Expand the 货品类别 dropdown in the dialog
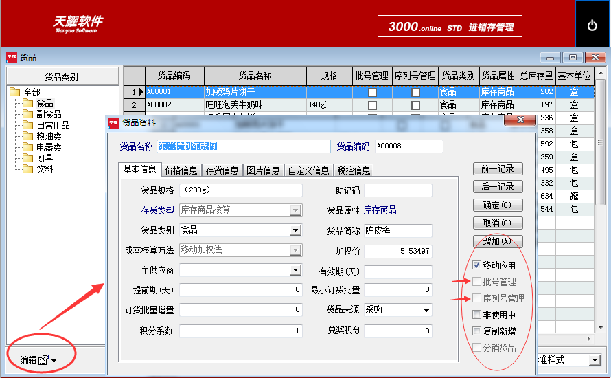The image size is (611, 378). point(295,230)
